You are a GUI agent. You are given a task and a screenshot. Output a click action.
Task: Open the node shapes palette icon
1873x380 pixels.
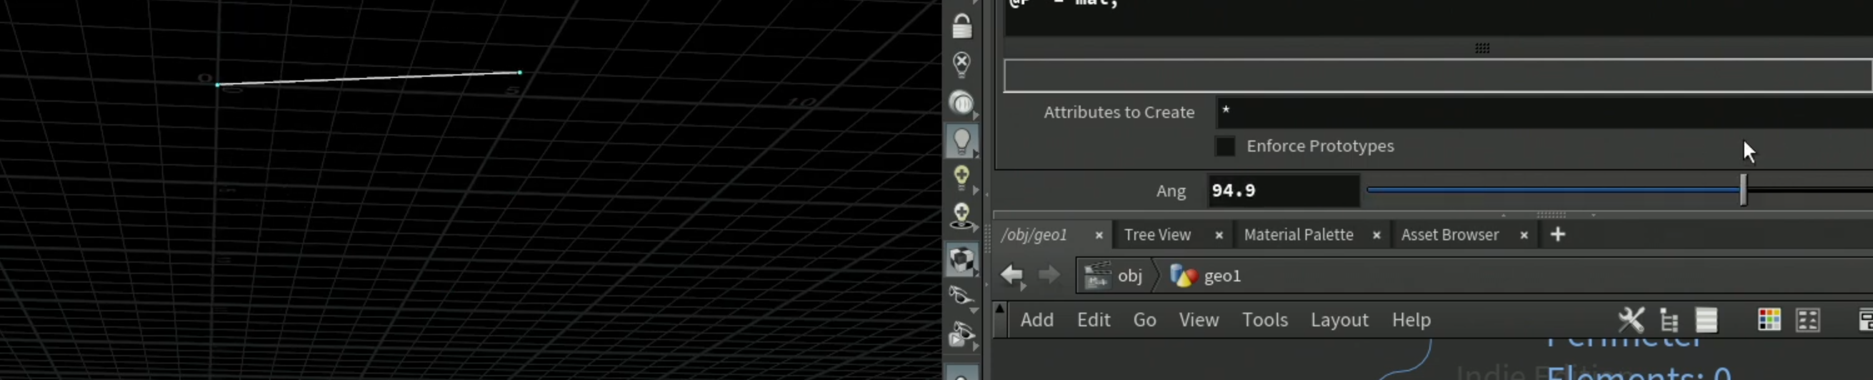coord(1807,319)
